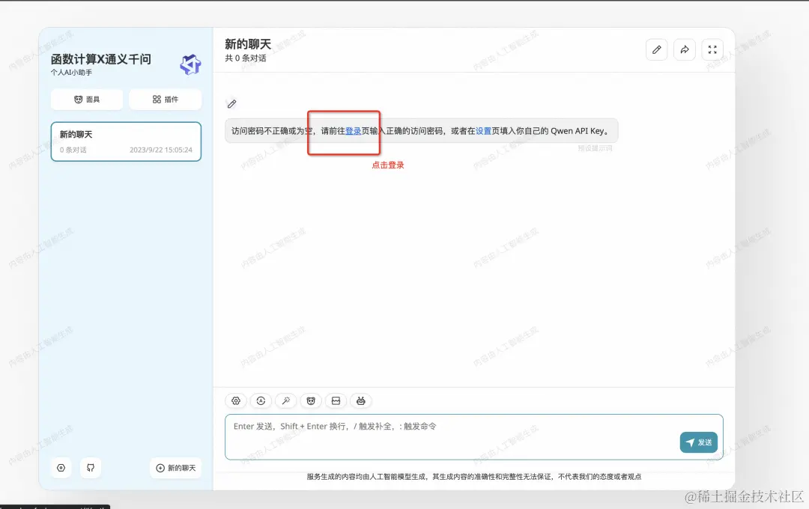This screenshot has width=809, height=509.
Task: Click the robot model icon in toolbar
Action: [x=360, y=400]
